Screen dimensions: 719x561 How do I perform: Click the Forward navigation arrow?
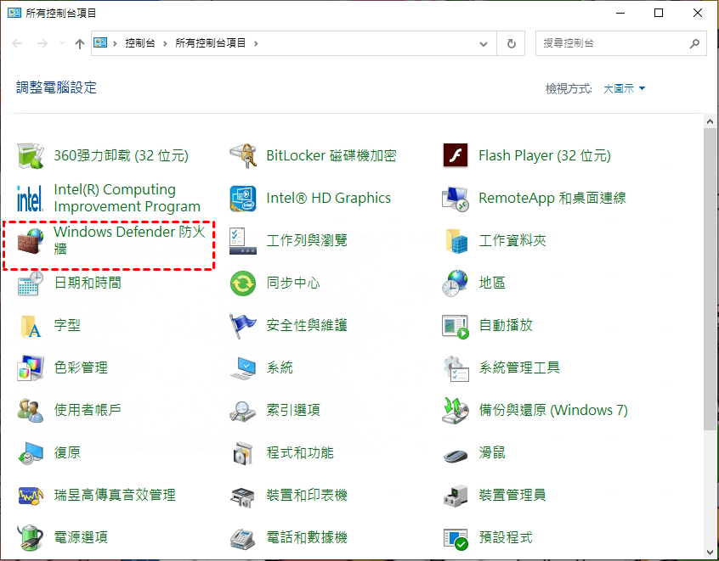coord(42,43)
